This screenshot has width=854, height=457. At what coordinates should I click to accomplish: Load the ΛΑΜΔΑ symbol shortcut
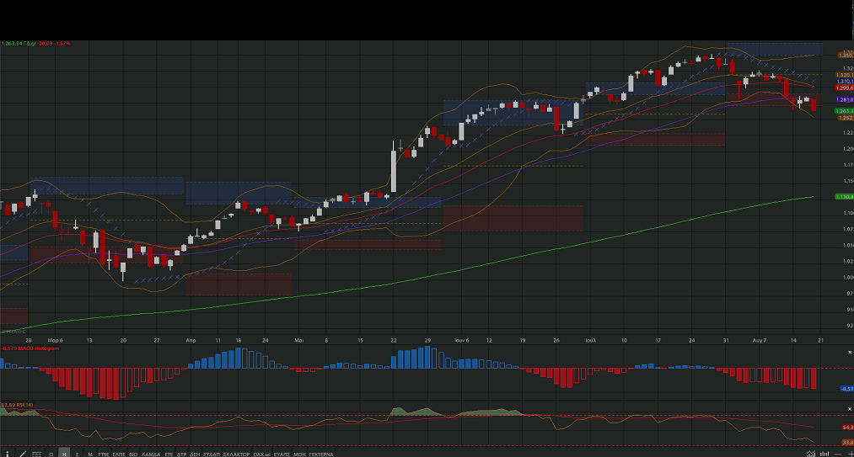point(151,454)
